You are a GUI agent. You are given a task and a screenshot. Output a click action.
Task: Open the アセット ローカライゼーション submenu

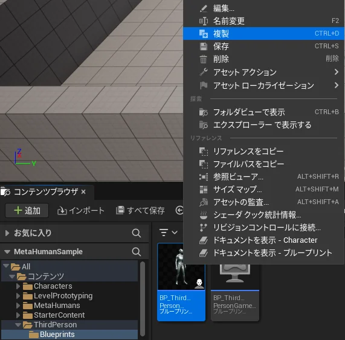pos(263,85)
